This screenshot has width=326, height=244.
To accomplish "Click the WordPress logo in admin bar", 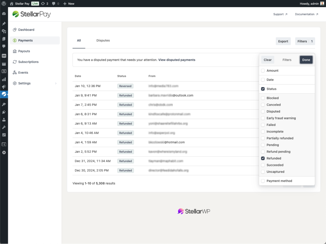I will pyautogui.click(x=4, y=4).
